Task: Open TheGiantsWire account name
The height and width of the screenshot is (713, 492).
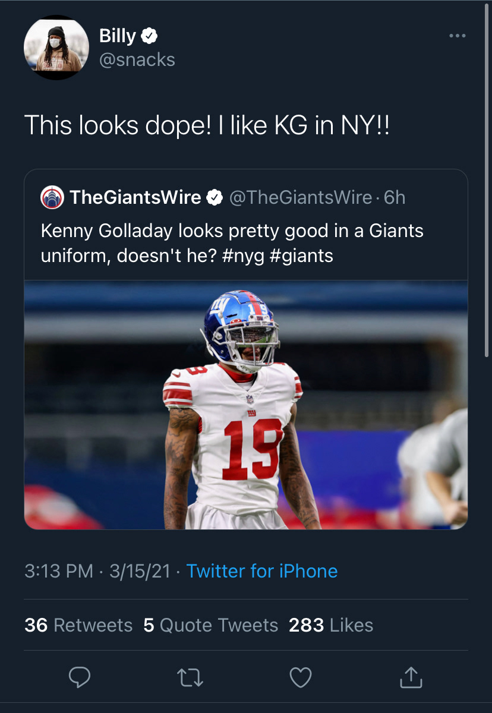Action: pos(135,197)
